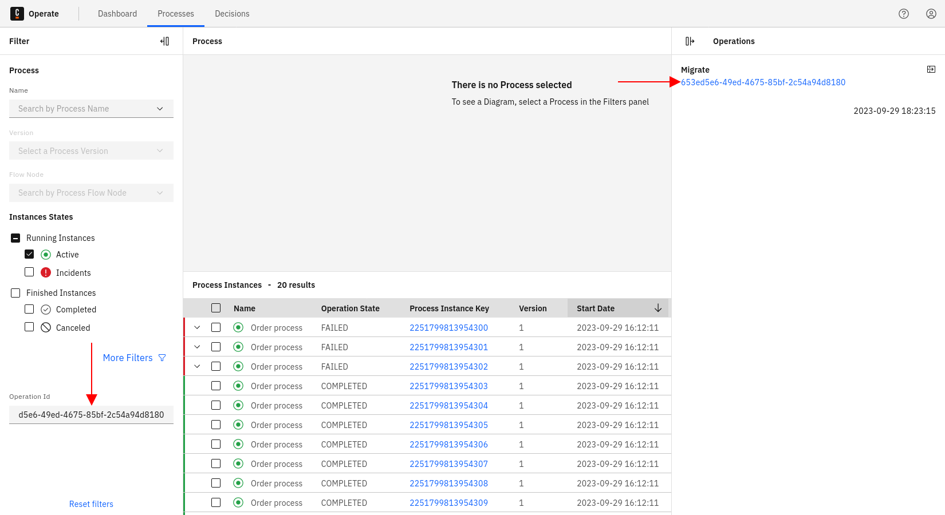Click the active state icon for instance 2251799813954304

click(x=238, y=405)
